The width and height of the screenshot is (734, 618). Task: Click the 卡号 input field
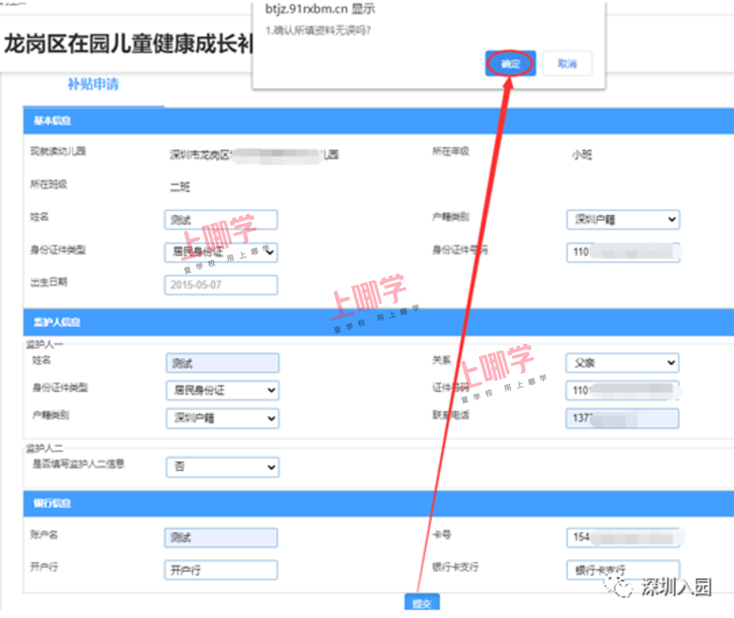pyautogui.click(x=622, y=537)
